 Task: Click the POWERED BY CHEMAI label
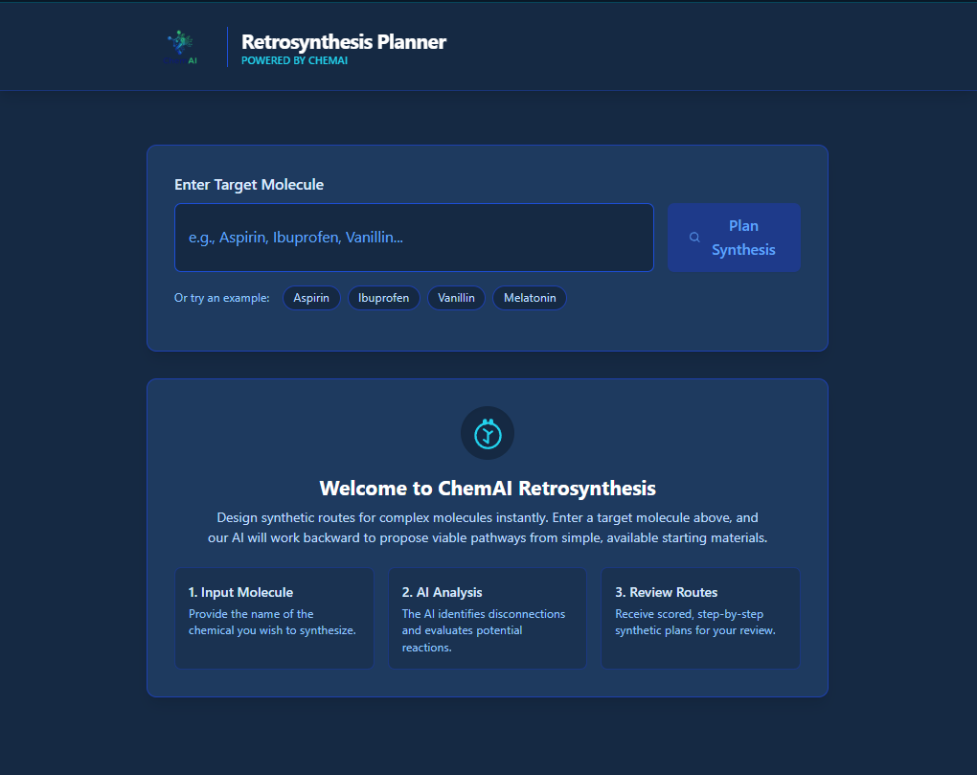click(x=294, y=59)
